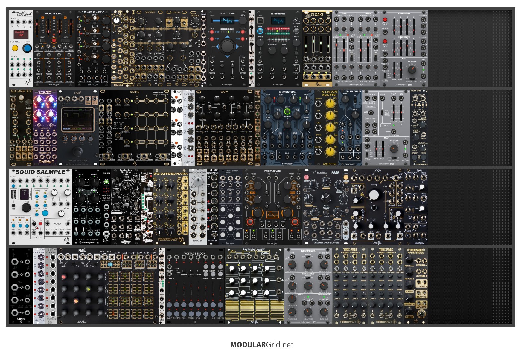The image size is (524, 351).
Task: Click the LEVEL1 knob on Black Stereo Mixer
Action: [80, 182]
